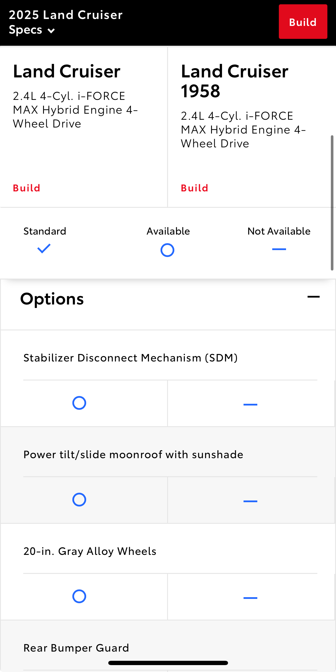Select the Land Cruiser trim heading
Screen dimensions: 336x672
pos(67,71)
